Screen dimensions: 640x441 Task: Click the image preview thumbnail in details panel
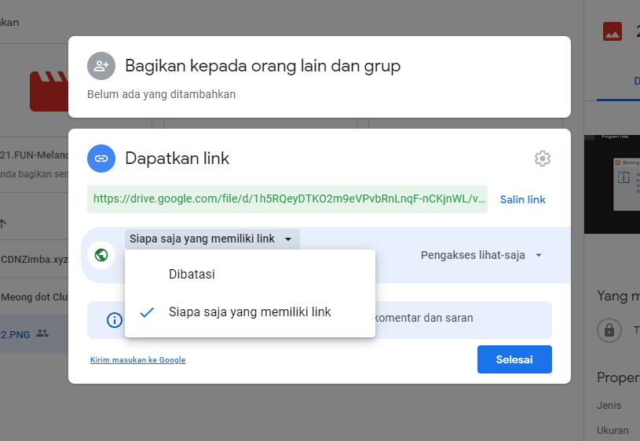(x=612, y=184)
